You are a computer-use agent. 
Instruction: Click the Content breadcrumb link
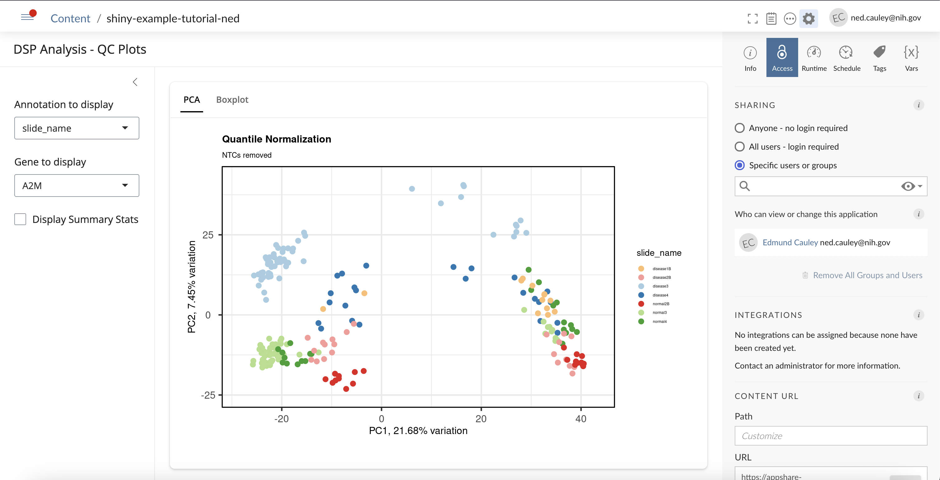tap(70, 18)
